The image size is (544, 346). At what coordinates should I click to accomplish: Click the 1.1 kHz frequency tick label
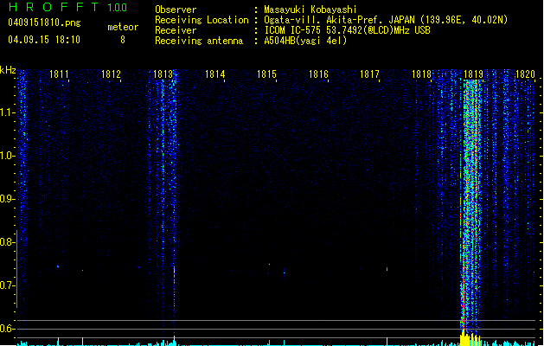(x=7, y=112)
